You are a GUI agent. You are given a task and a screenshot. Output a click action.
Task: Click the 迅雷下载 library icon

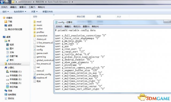point(7,56)
